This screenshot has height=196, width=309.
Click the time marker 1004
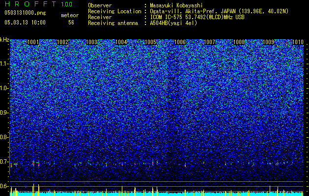(x=121, y=42)
